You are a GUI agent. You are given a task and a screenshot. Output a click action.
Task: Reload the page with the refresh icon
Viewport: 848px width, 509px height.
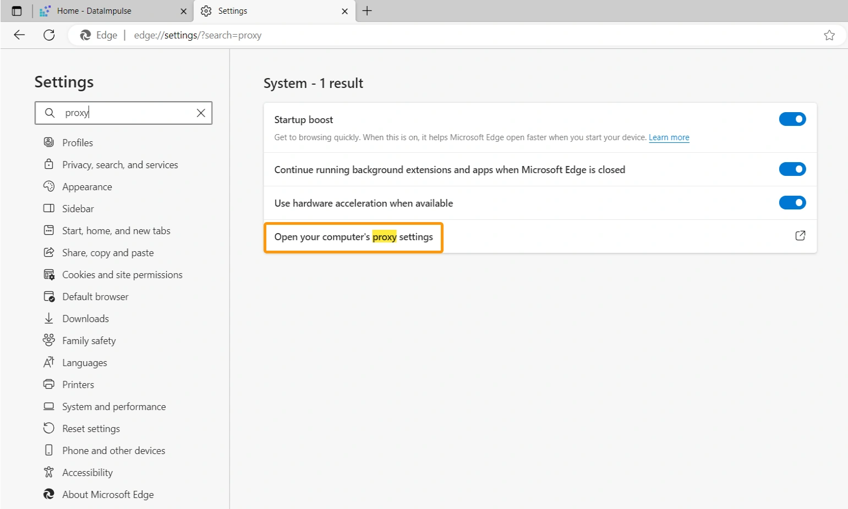49,35
